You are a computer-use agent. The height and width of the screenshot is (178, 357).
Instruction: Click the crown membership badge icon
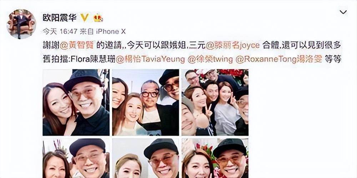(x=98, y=18)
